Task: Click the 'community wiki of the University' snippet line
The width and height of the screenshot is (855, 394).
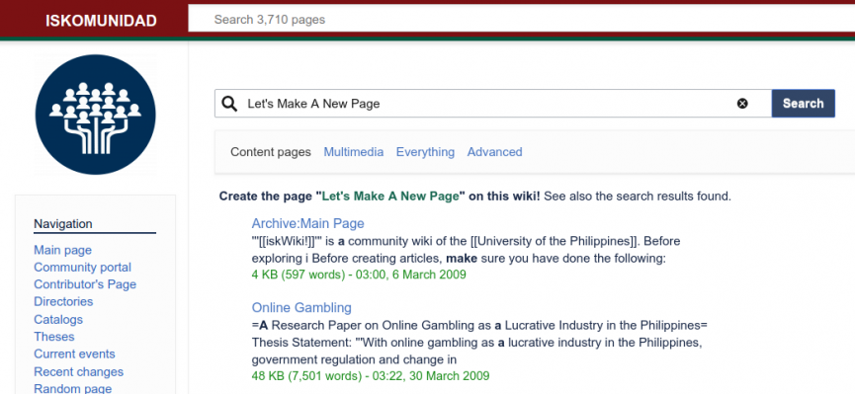Action: pyautogui.click(x=466, y=241)
